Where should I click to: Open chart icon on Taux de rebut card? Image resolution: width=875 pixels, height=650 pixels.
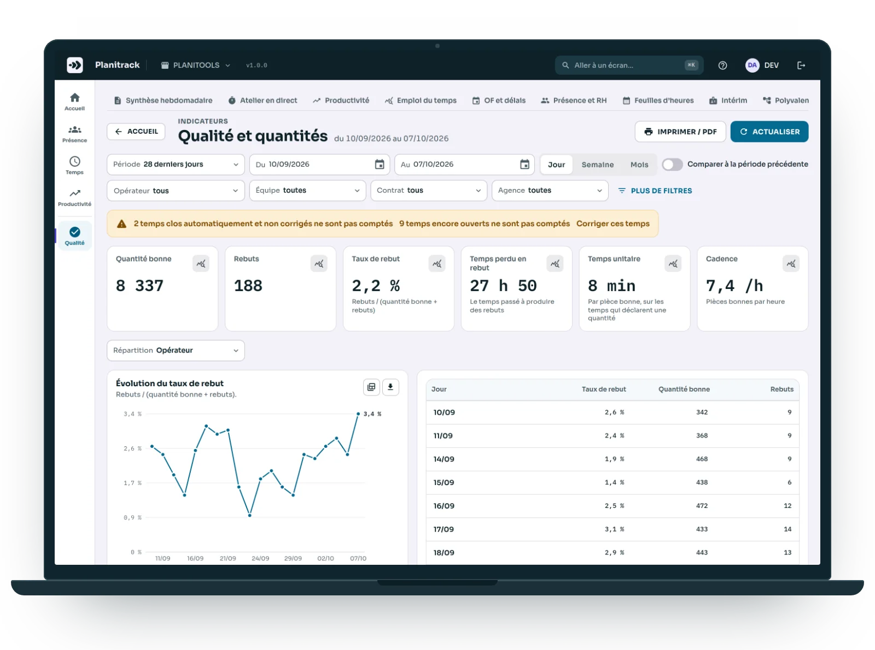[437, 264]
